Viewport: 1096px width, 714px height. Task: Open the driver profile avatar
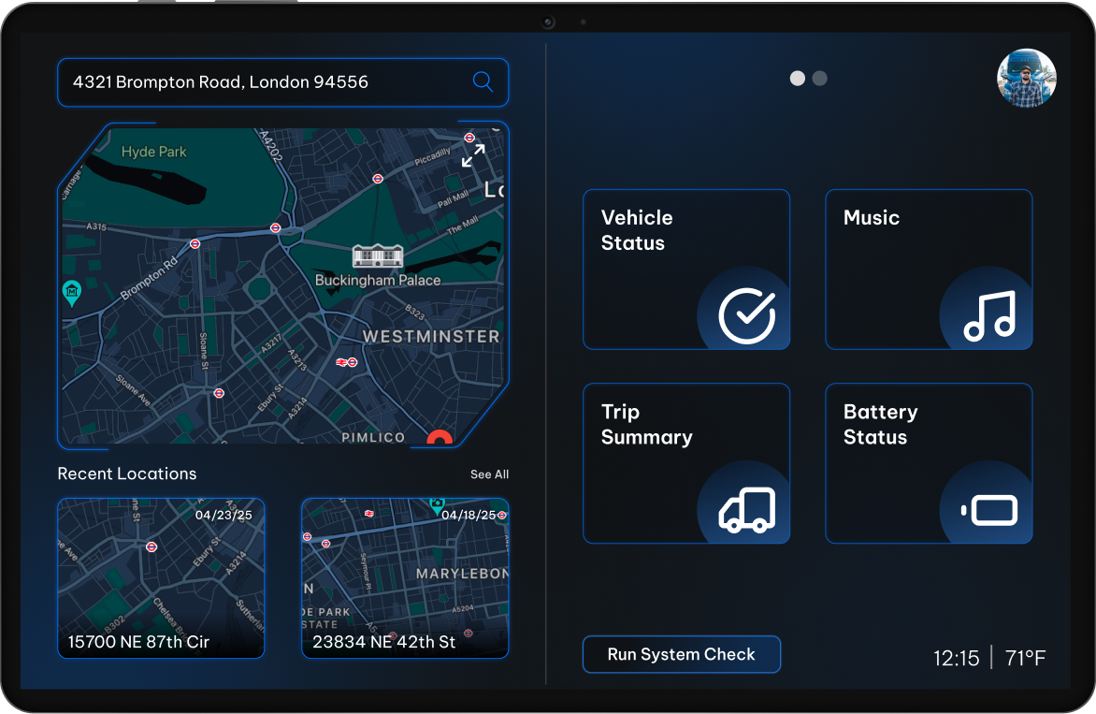(1026, 79)
